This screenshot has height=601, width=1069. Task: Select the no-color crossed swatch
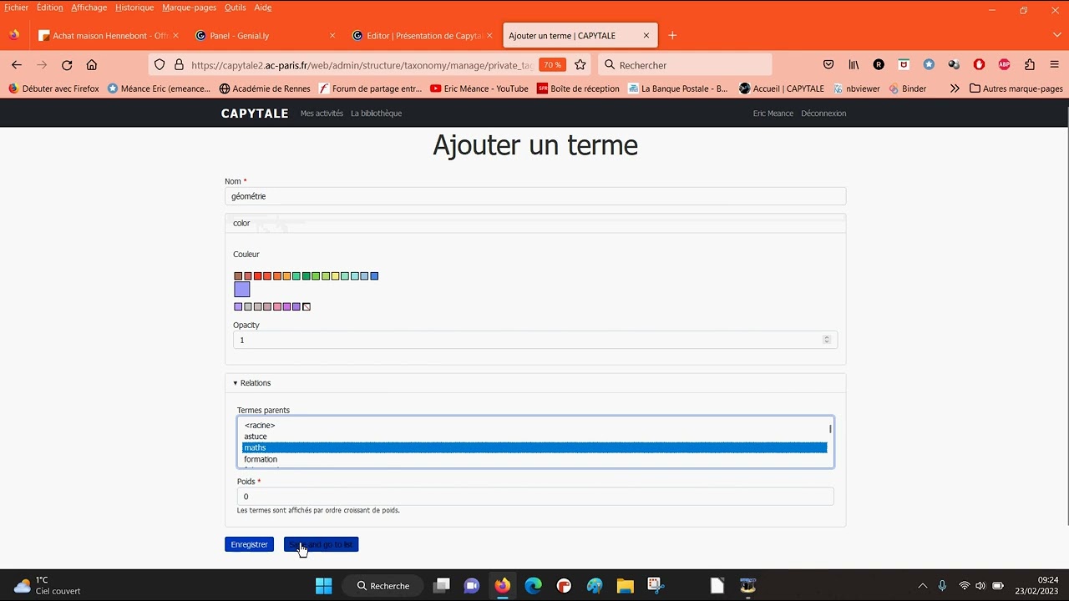pyautogui.click(x=307, y=307)
